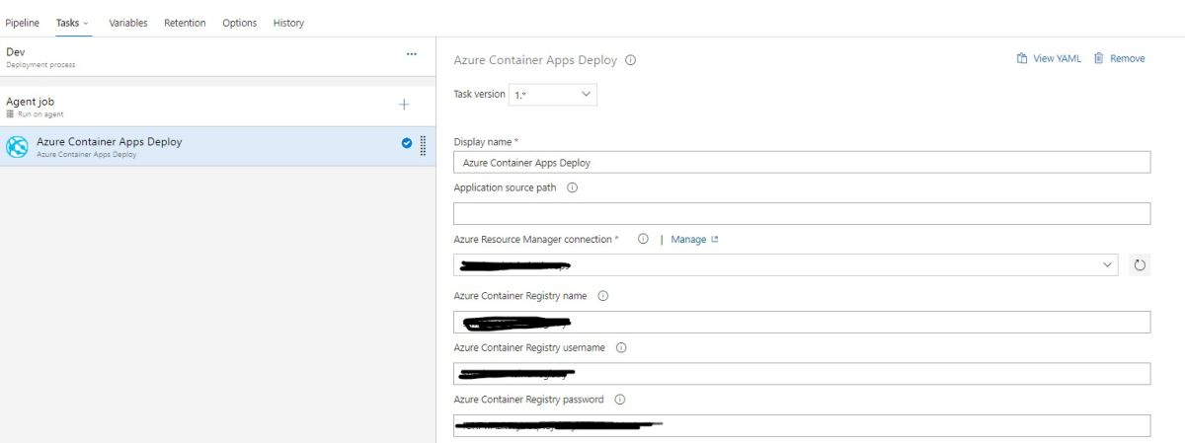Edit the Azure Container Registry name field

point(802,322)
